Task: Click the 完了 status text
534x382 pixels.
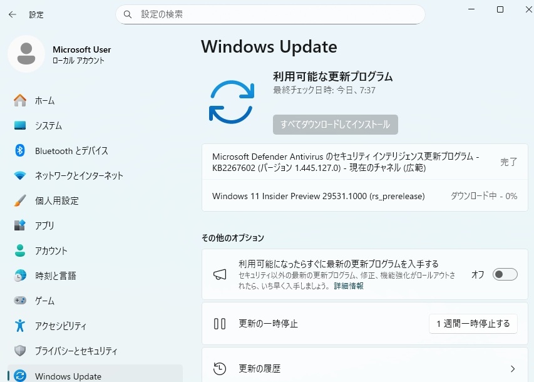Action: 509,162
